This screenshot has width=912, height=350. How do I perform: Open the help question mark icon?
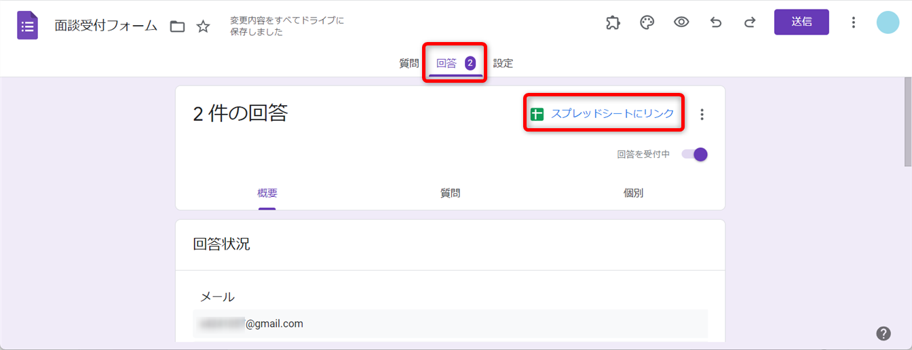click(x=883, y=333)
